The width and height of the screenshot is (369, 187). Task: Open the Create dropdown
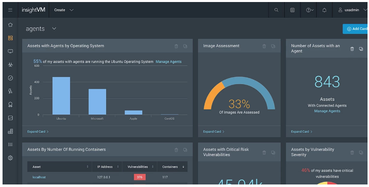click(64, 10)
